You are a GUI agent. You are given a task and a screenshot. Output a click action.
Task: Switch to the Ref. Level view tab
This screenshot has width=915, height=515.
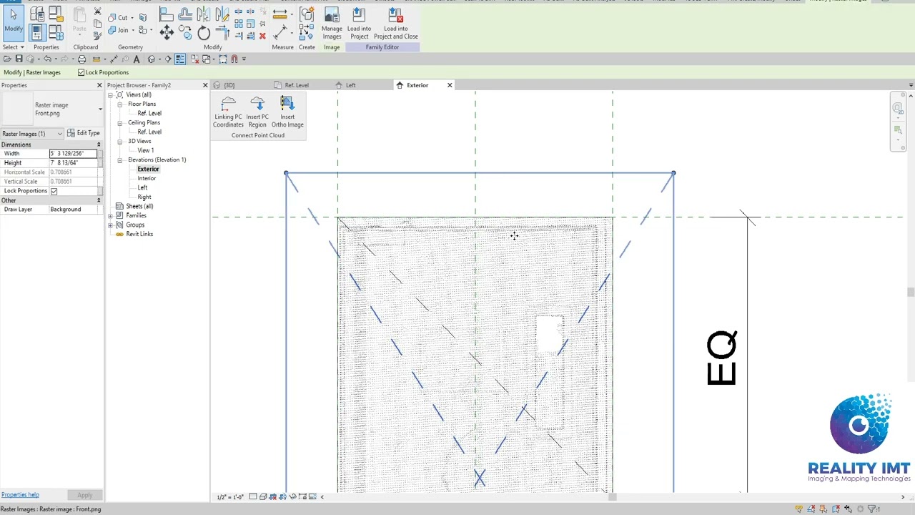click(297, 85)
